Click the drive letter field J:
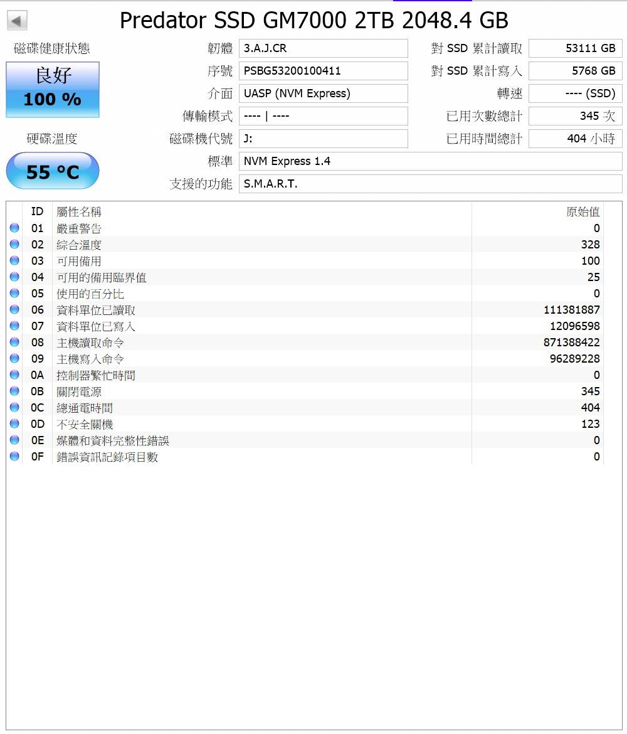 click(x=324, y=139)
